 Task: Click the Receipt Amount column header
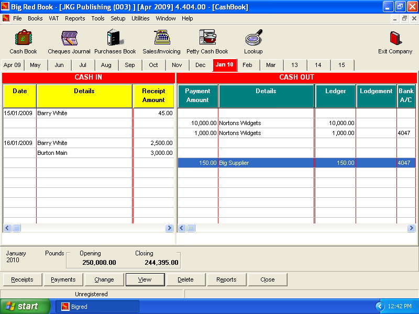click(153, 96)
